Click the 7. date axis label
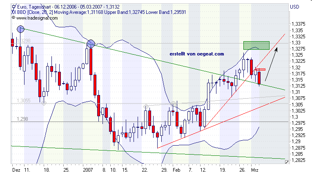This screenshot has width=312, height=177. (190, 170)
